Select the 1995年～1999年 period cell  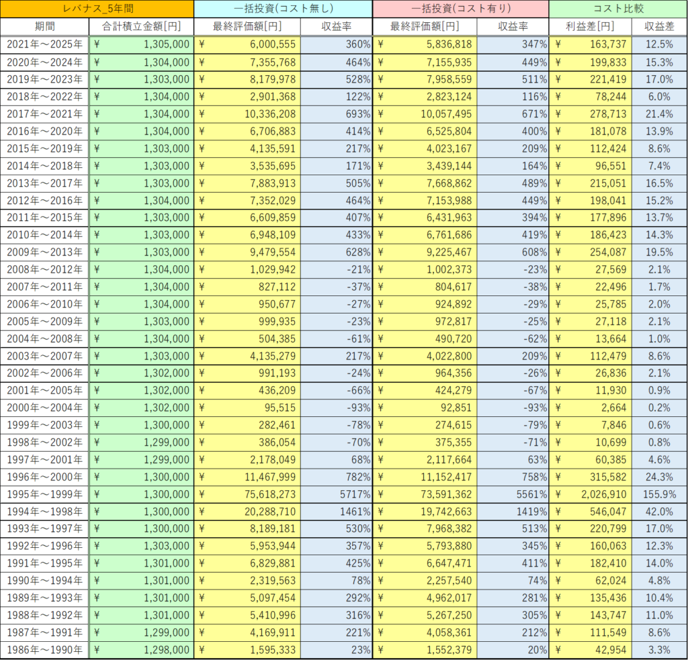coord(44,494)
